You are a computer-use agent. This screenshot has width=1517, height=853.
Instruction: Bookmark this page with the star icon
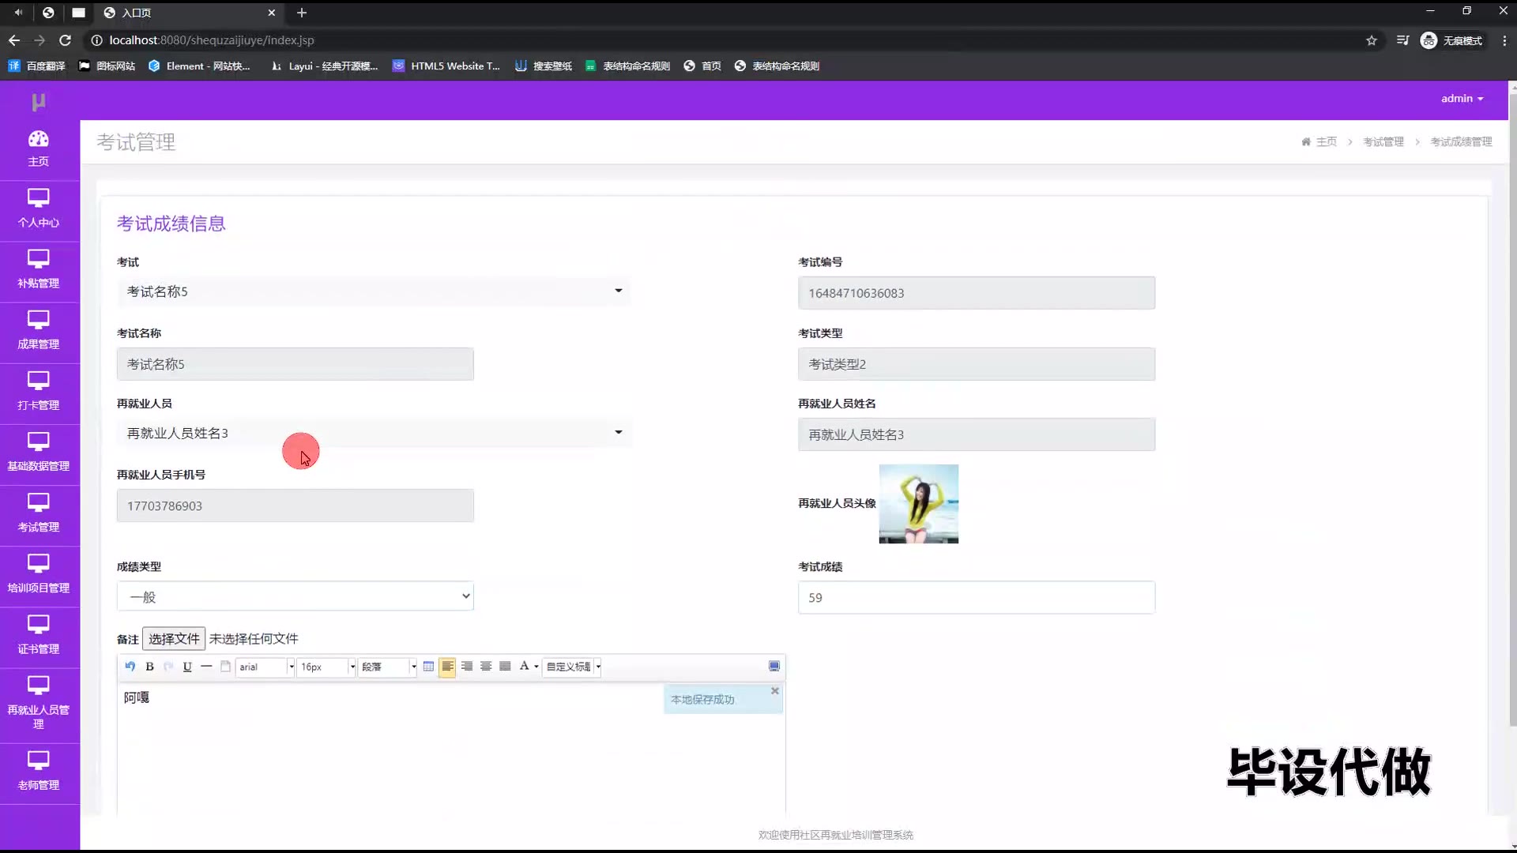pos(1372,40)
